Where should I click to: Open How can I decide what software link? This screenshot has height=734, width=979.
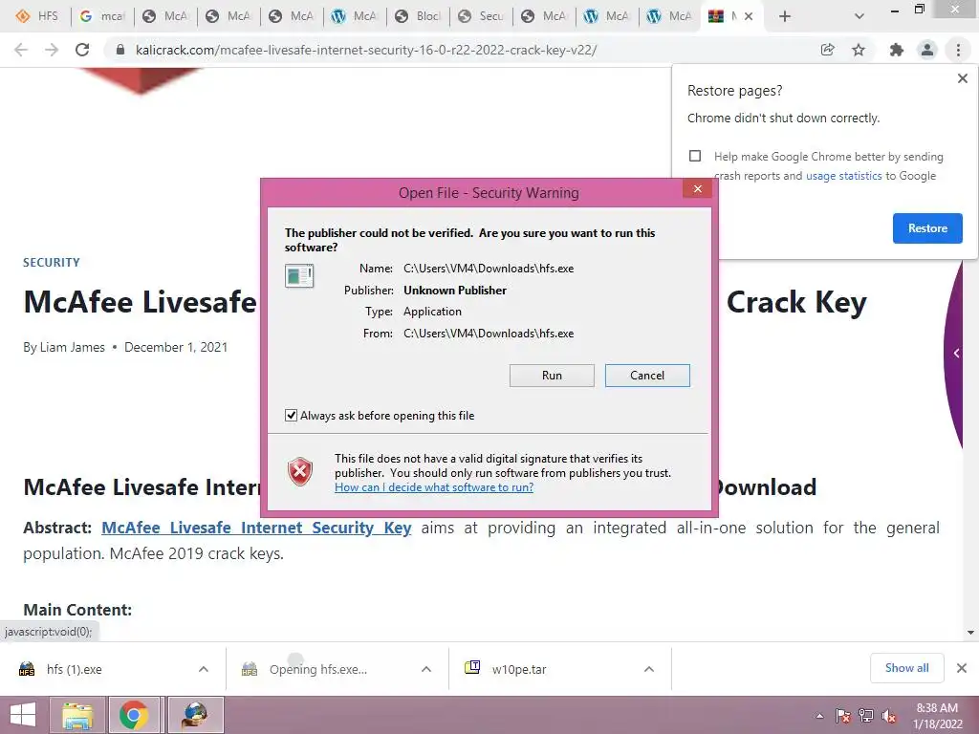[434, 487]
